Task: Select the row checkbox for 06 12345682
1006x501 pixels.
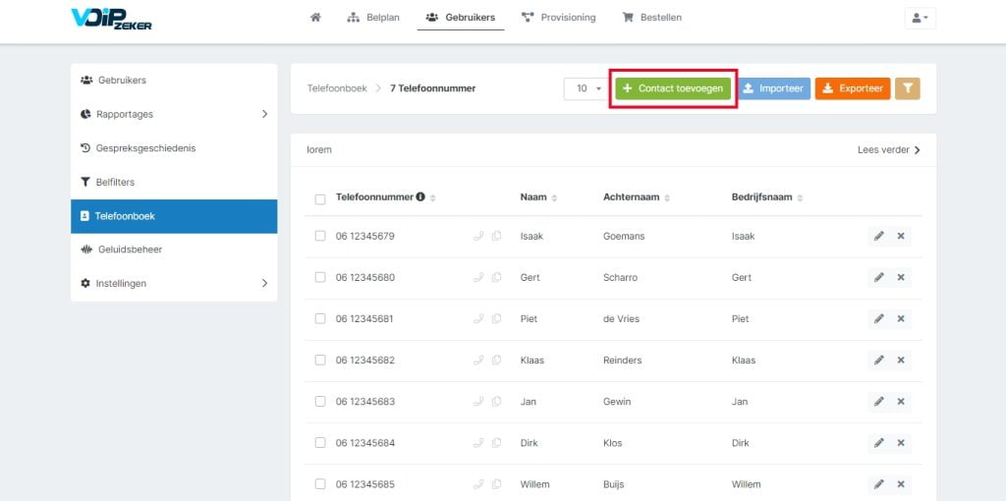Action: pos(320,360)
